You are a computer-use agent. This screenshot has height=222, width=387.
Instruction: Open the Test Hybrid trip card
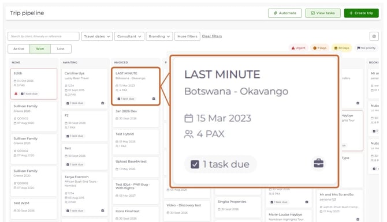136,142
